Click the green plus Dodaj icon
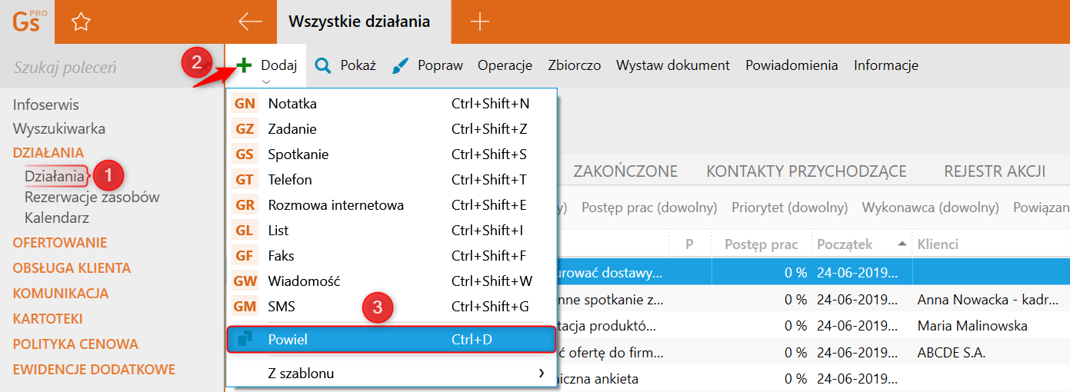Viewport: 1070px width, 392px height. coord(245,65)
